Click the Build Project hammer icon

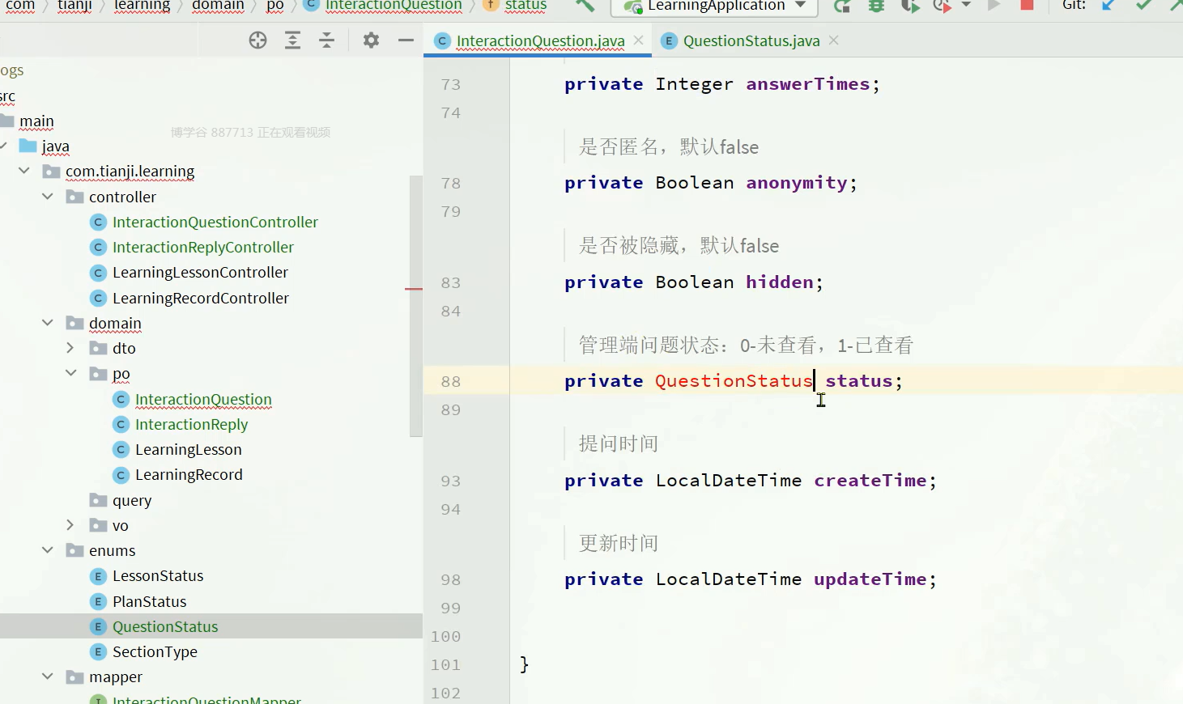pos(585,5)
